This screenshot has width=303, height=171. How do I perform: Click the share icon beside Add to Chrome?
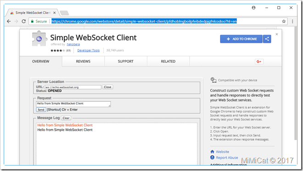[x=267, y=39]
